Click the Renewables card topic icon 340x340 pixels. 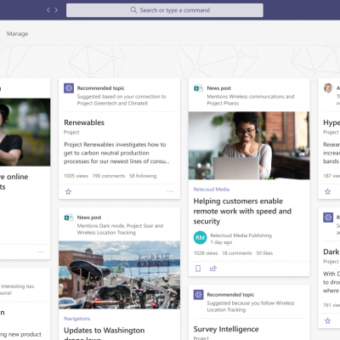pos(69,88)
